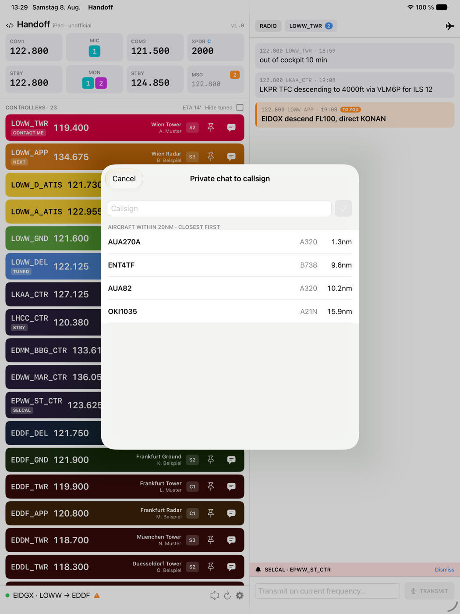This screenshot has width=460, height=614.
Task: Toggle transponder mode C
Action: click(x=209, y=42)
